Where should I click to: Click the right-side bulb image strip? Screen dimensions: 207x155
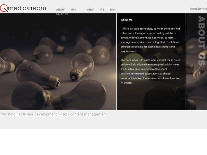coord(196,62)
